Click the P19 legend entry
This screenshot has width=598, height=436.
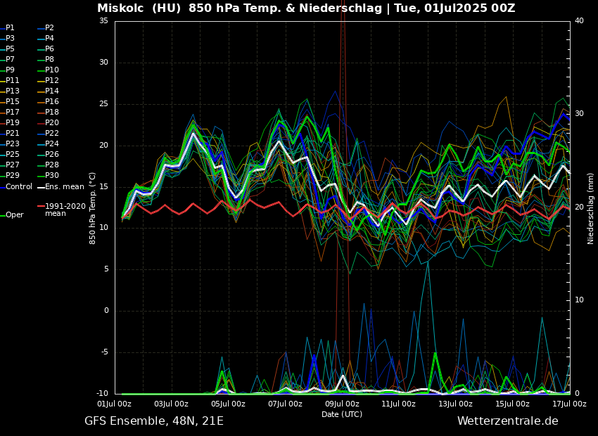click(13, 123)
